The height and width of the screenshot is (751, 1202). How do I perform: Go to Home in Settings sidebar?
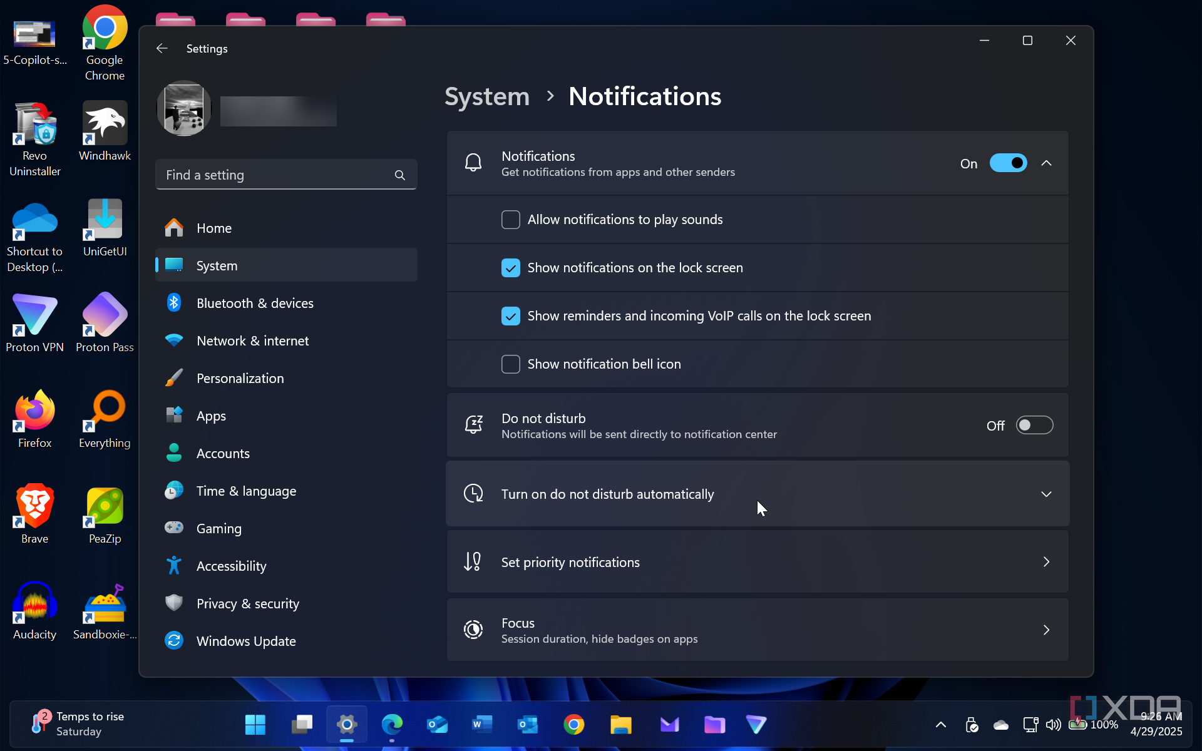click(286, 228)
